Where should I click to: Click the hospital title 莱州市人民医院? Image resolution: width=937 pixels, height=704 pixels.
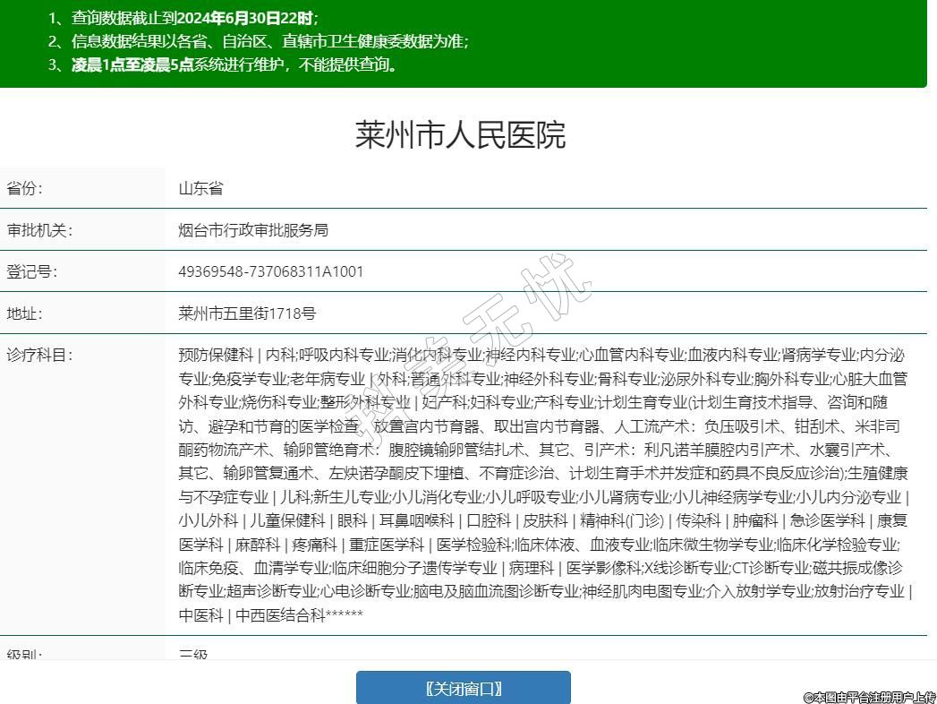tap(460, 135)
